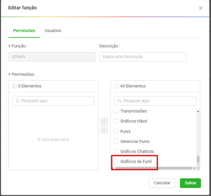Click the scroll down arrow of permissions list

click(x=198, y=164)
